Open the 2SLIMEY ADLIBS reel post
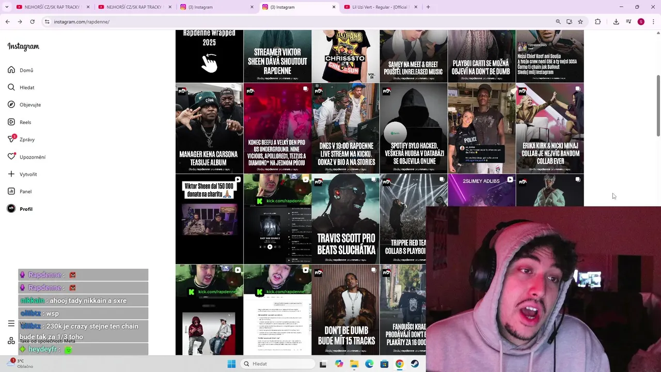 [x=481, y=190]
